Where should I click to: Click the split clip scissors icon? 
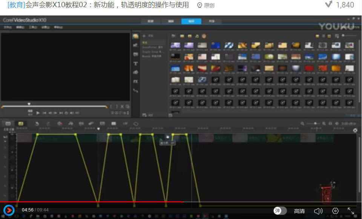tap(122, 107)
